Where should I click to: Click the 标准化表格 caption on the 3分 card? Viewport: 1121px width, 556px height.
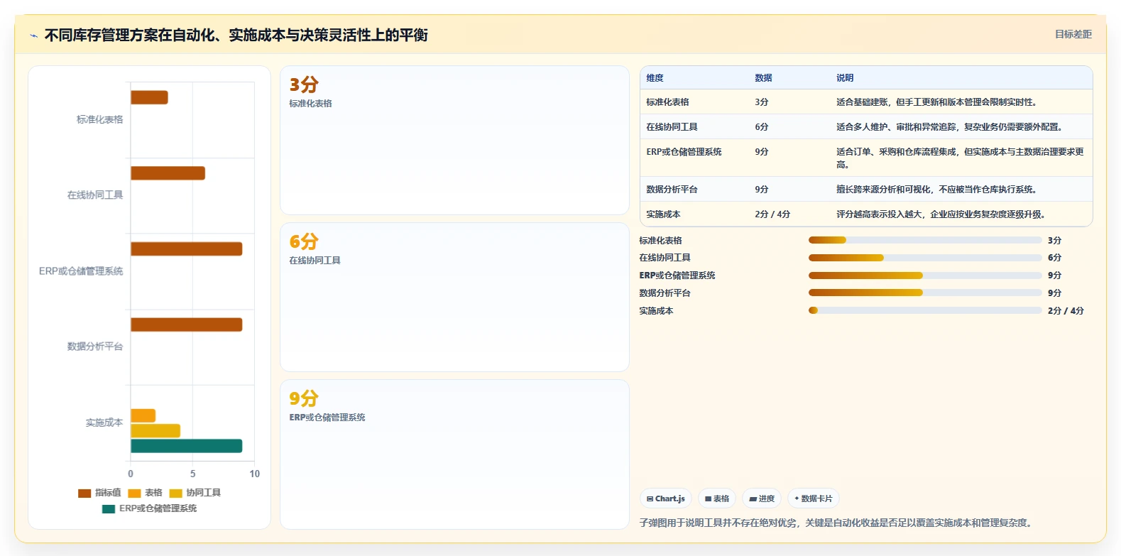pyautogui.click(x=310, y=104)
